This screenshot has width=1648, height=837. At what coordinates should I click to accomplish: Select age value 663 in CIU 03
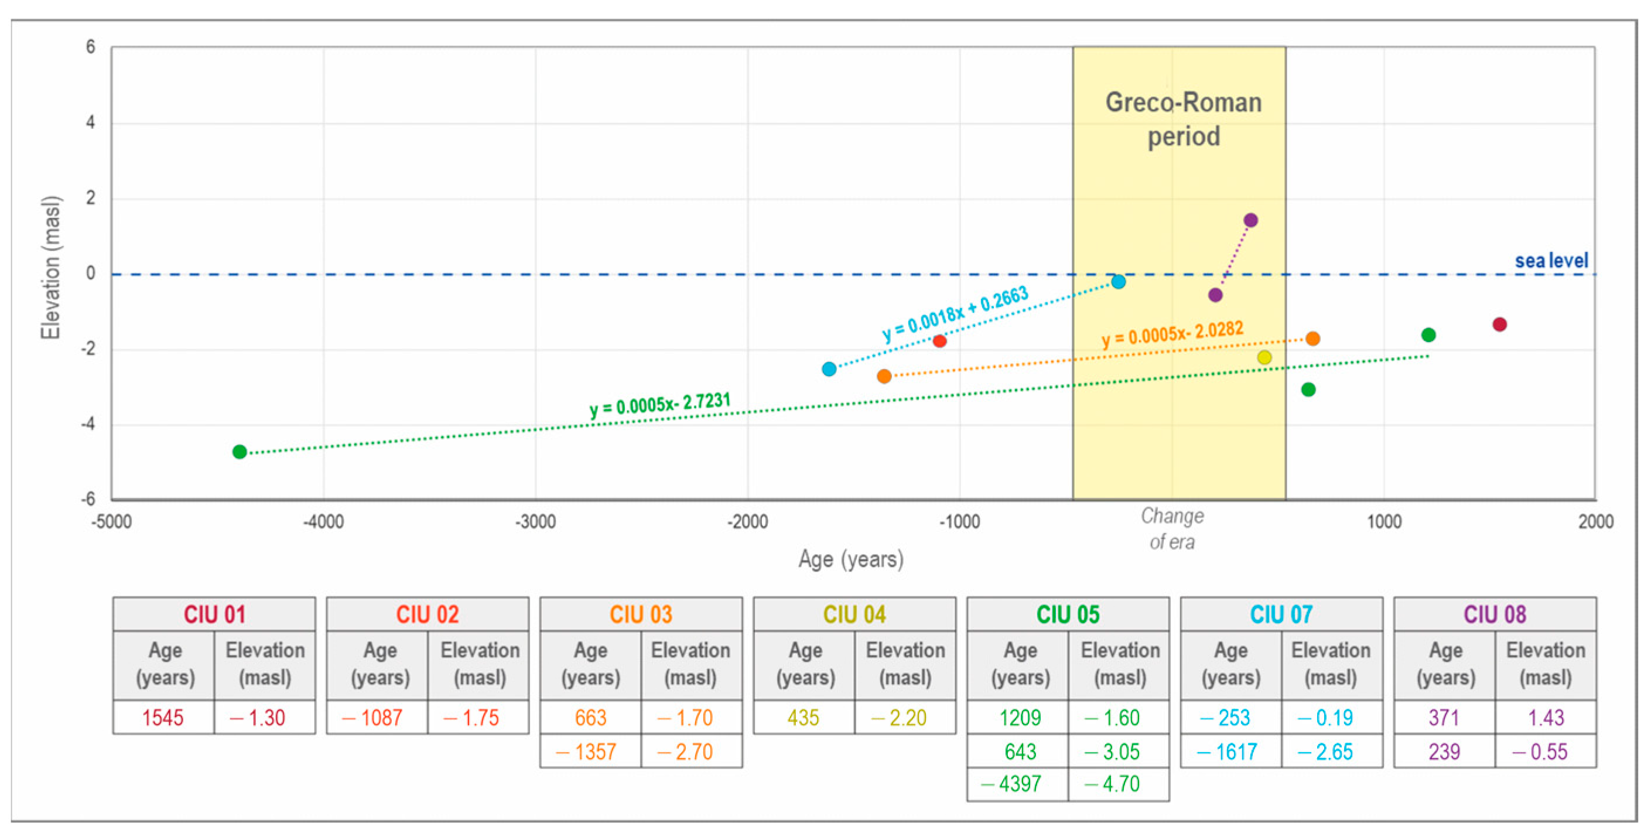pyautogui.click(x=590, y=718)
